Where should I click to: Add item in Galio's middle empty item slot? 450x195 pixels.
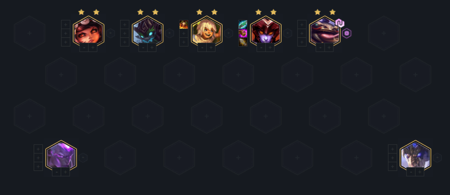pyautogui.click(x=392, y=158)
